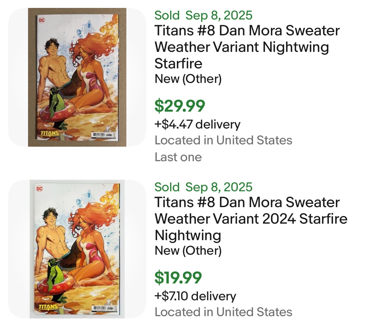The height and width of the screenshot is (331, 386).
Task: Click the Last one label
Action: point(178,157)
